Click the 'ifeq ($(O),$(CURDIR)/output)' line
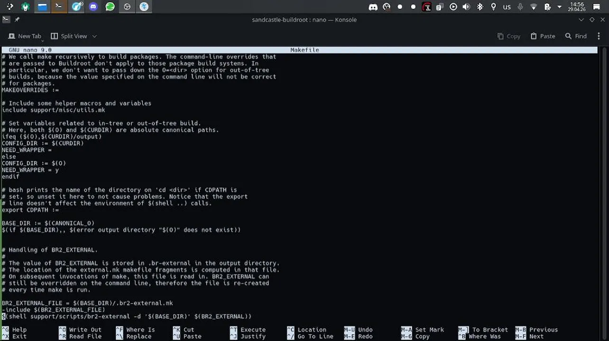The image size is (609, 341). [x=52, y=136]
